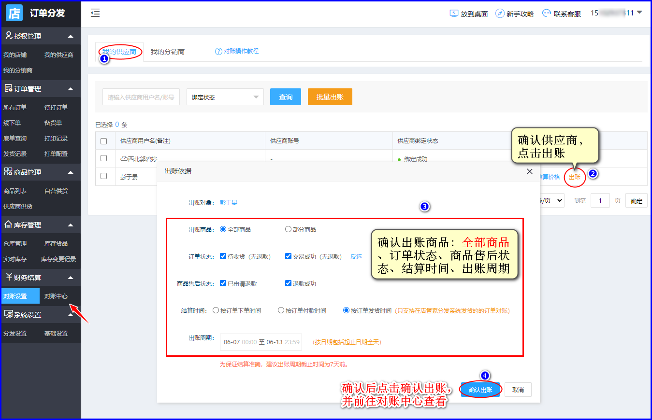Switch to the 我的分销商 tab
Viewport: 652px width, 420px height.
pyautogui.click(x=167, y=52)
